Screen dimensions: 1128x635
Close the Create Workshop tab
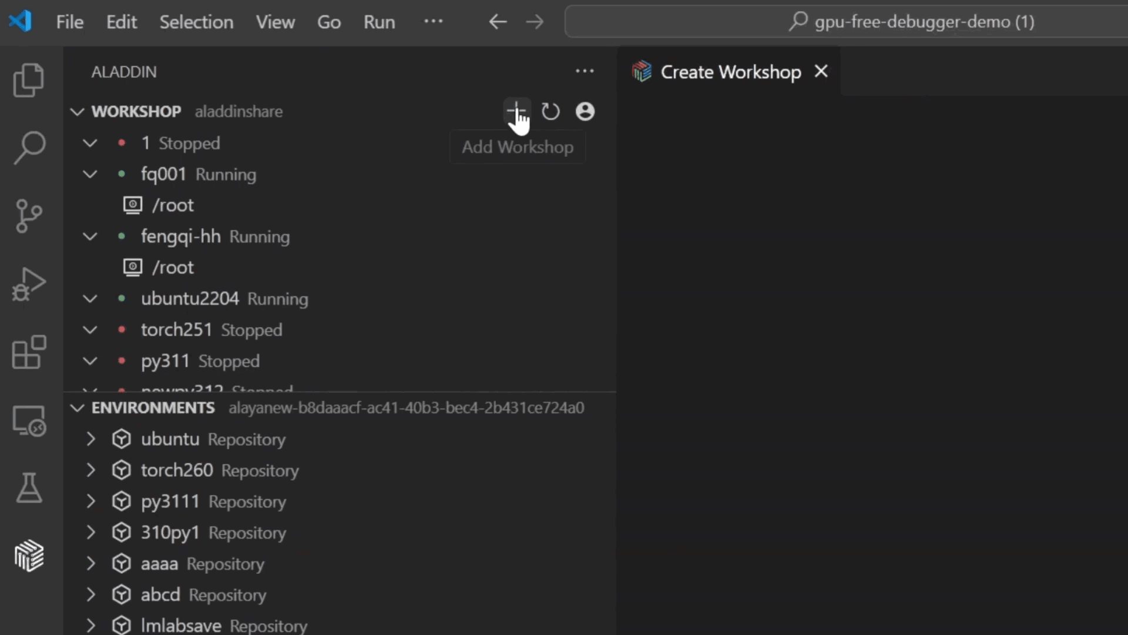click(x=821, y=71)
